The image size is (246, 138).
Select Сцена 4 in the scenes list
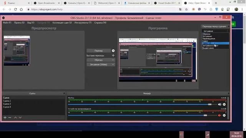click(34, 107)
